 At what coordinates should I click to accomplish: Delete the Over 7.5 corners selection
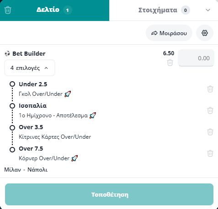pos(210,153)
